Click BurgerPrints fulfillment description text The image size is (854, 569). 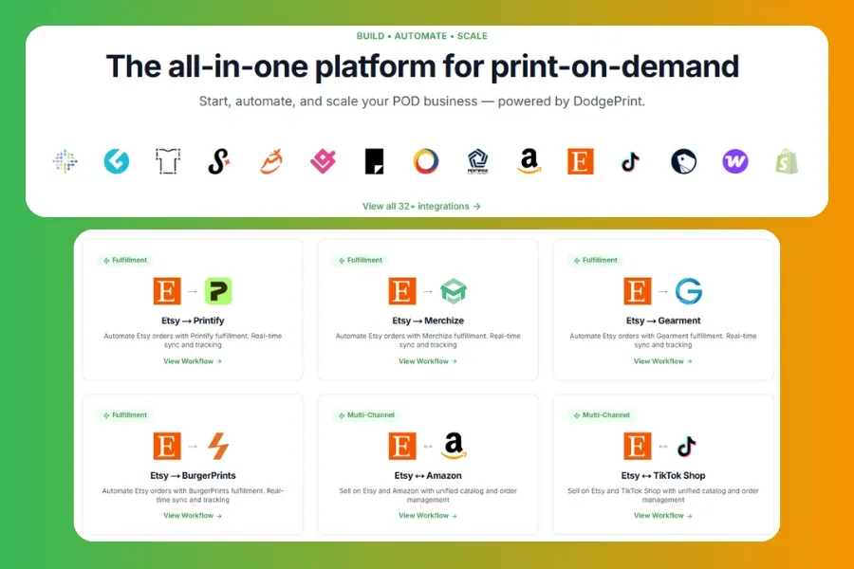(193, 495)
